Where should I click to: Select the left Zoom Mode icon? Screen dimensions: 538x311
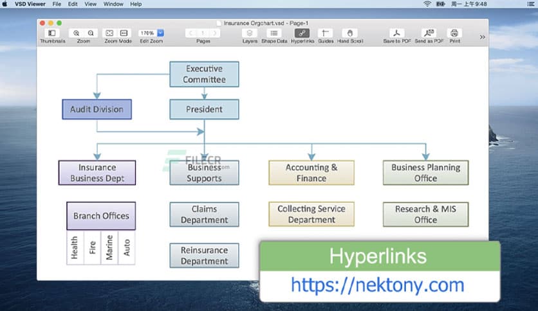click(x=110, y=33)
